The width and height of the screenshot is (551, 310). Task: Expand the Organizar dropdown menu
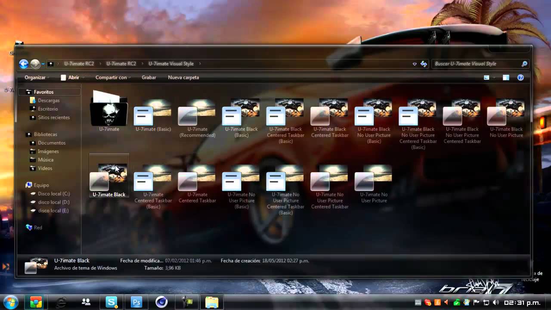tap(37, 77)
